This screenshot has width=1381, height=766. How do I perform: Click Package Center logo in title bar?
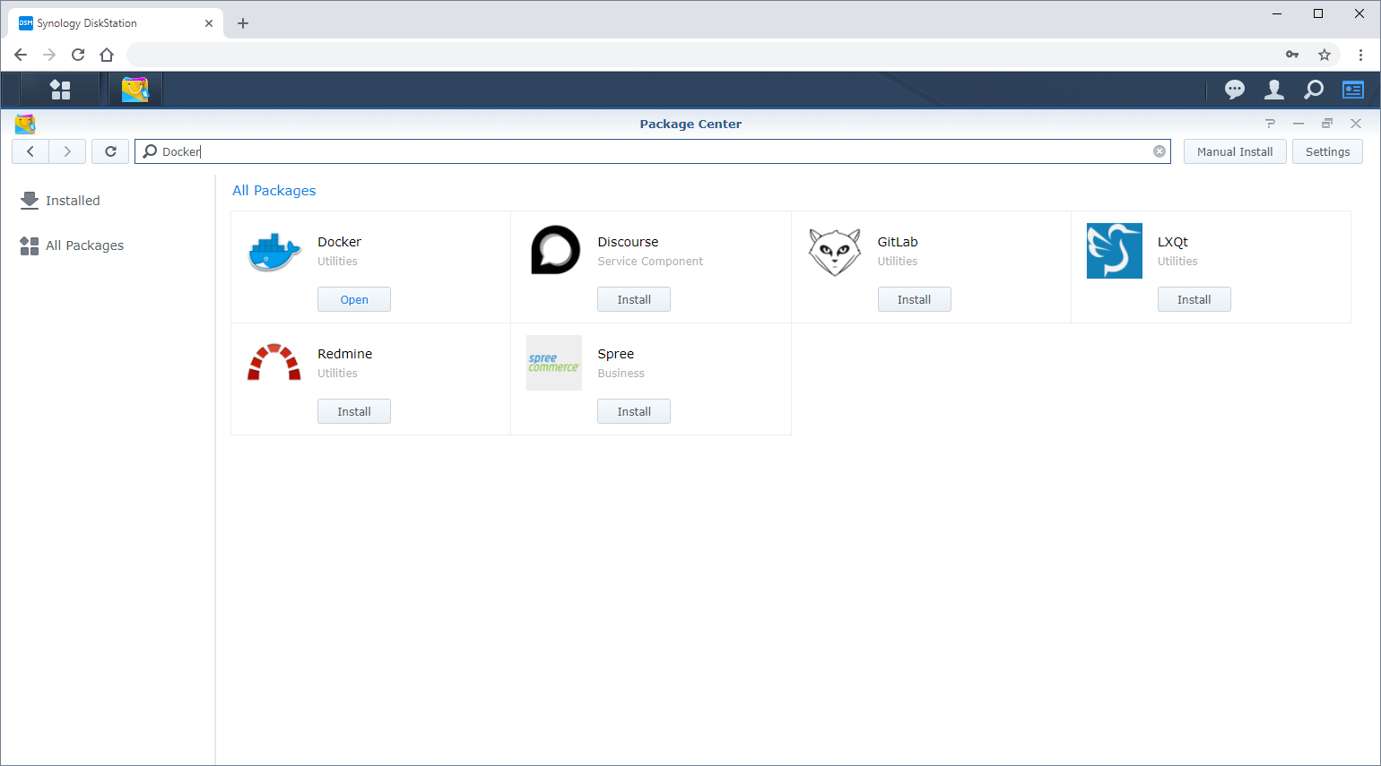point(25,124)
